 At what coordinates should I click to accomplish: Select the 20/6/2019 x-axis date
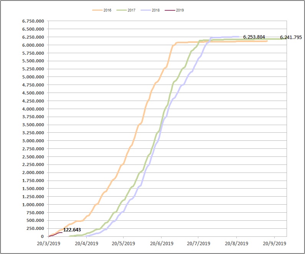coord(161,243)
